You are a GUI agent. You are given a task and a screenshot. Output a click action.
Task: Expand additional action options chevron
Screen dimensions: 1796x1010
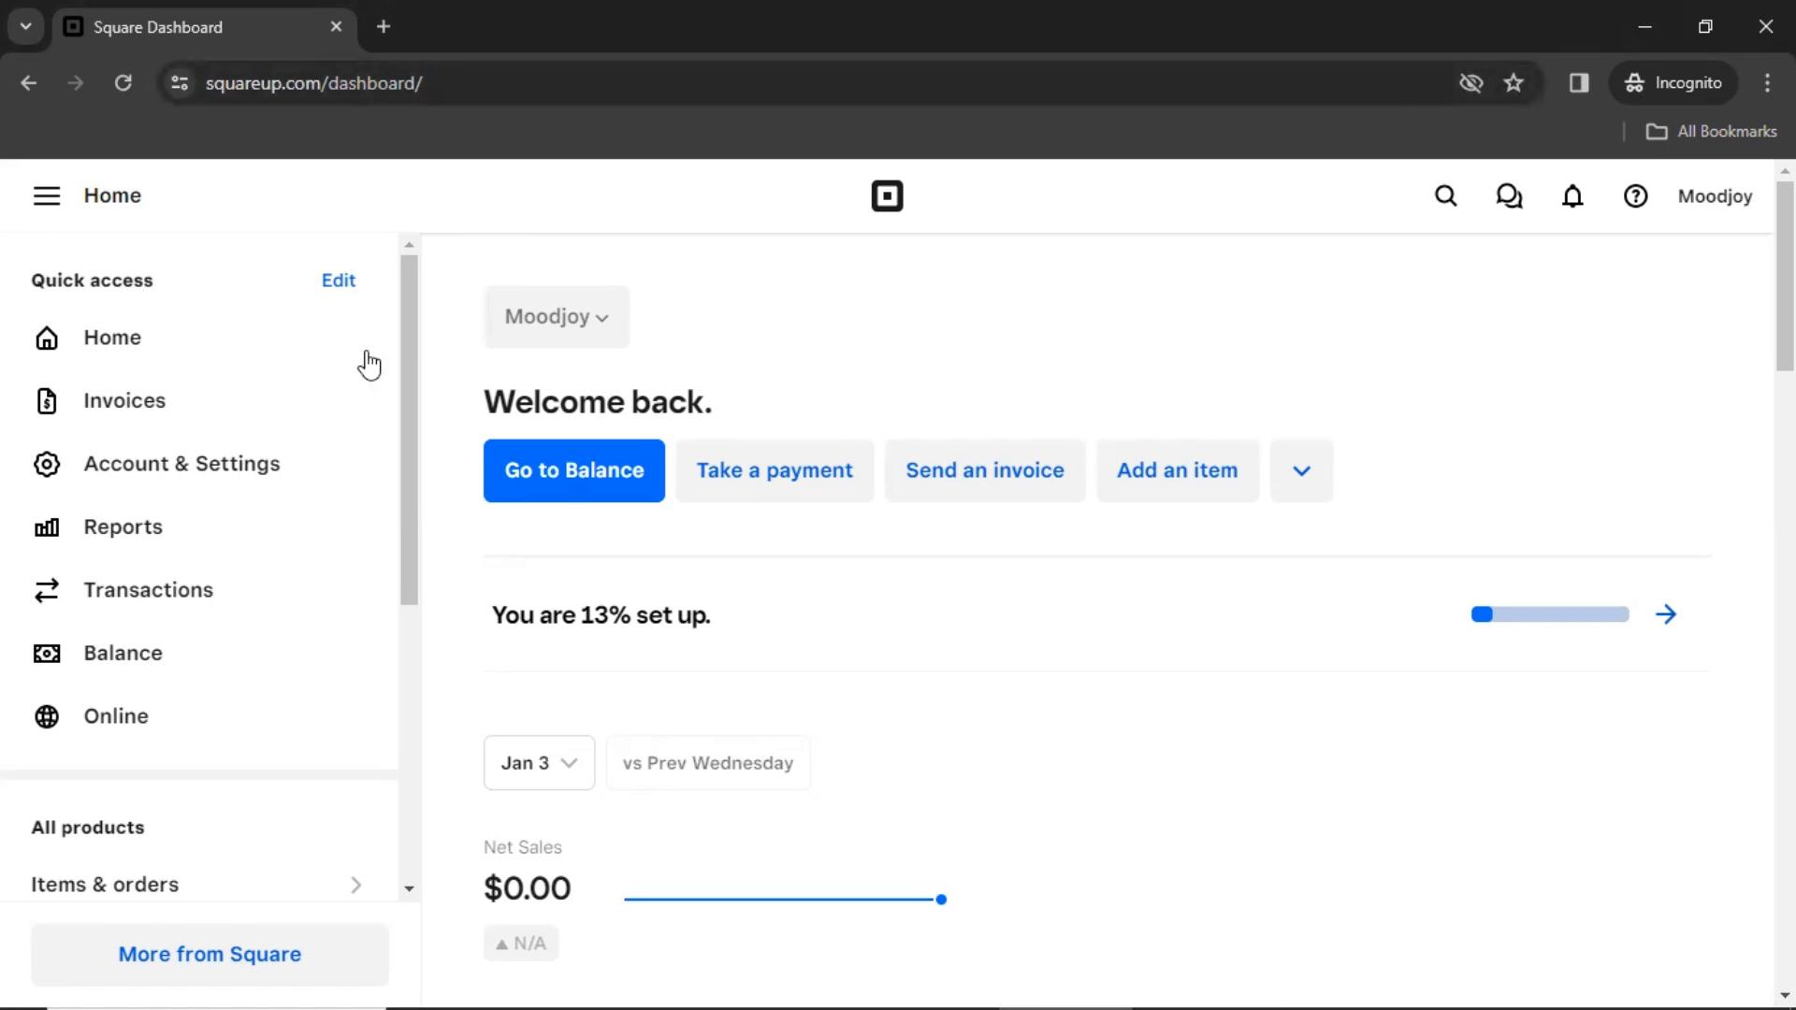pyautogui.click(x=1301, y=469)
